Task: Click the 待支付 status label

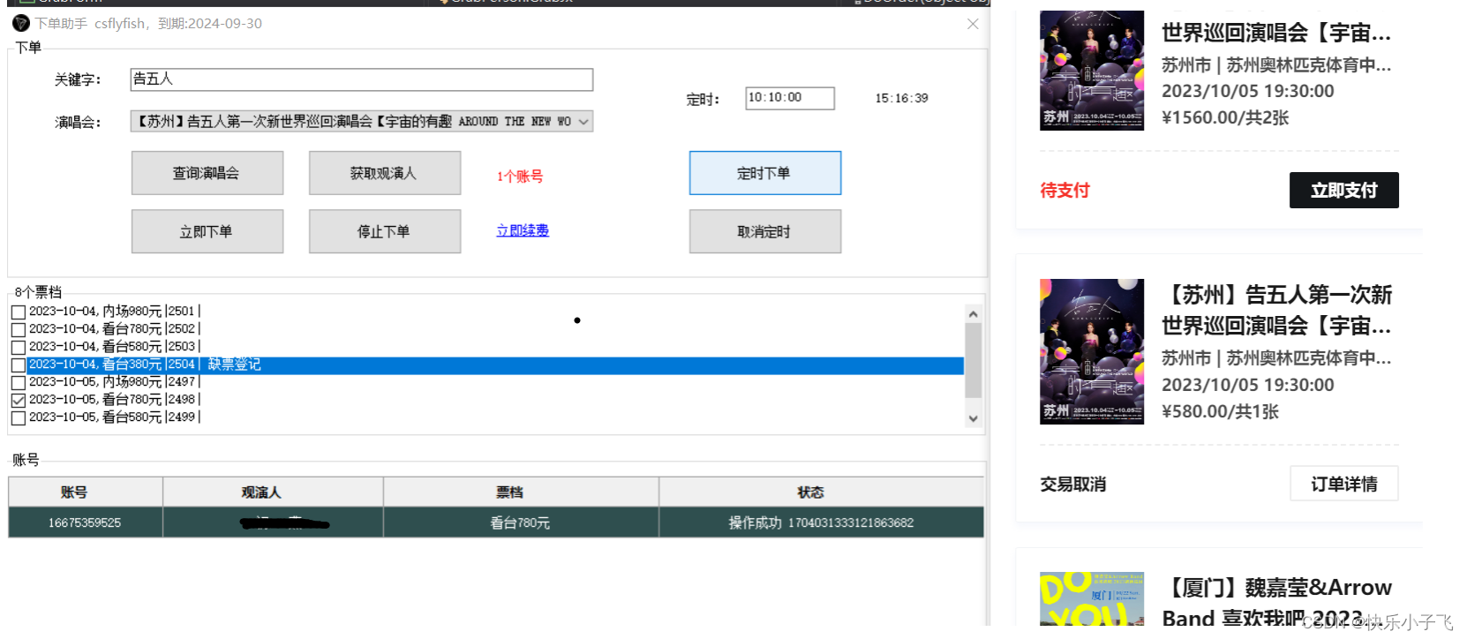Action: (x=1065, y=190)
